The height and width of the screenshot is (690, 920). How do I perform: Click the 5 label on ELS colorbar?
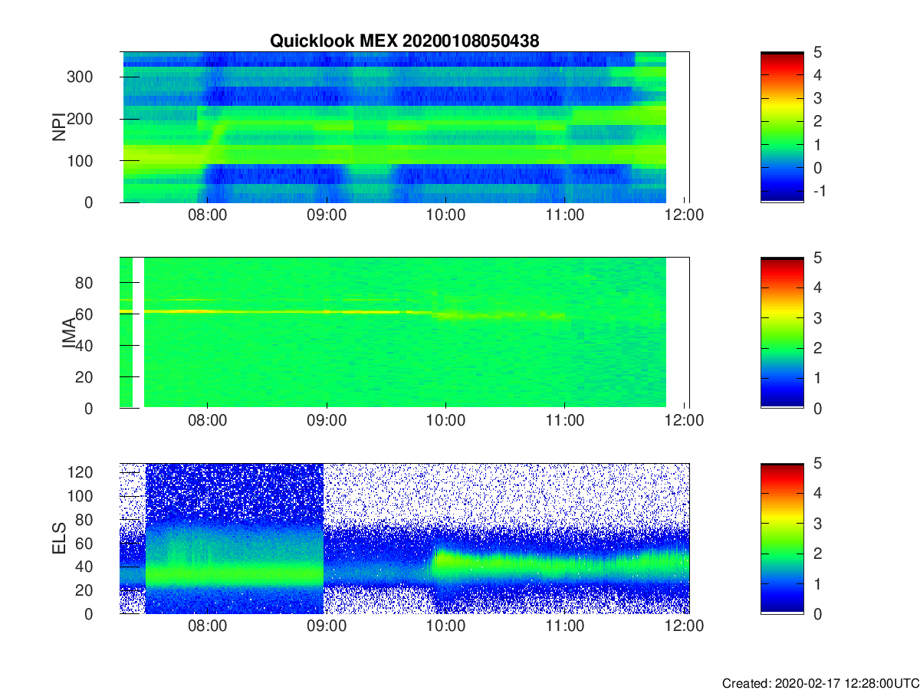[816, 463]
